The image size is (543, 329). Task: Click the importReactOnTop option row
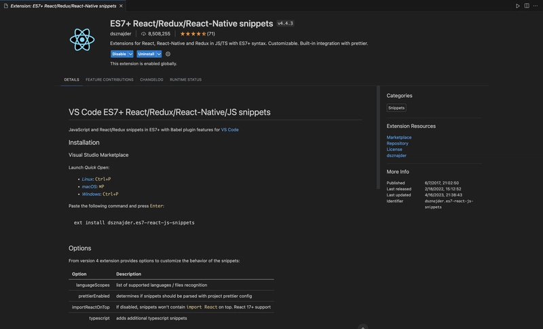(171, 307)
